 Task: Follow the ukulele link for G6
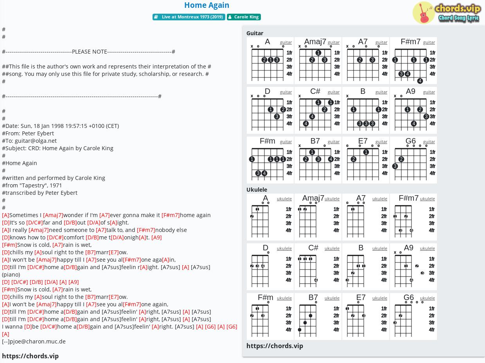(x=428, y=298)
